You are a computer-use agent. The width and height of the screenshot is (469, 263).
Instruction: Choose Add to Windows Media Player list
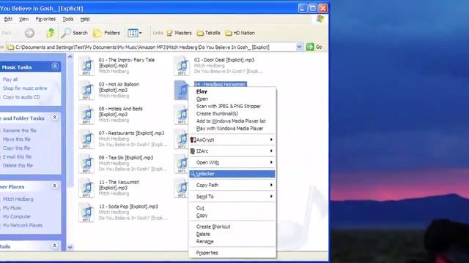click(x=232, y=121)
